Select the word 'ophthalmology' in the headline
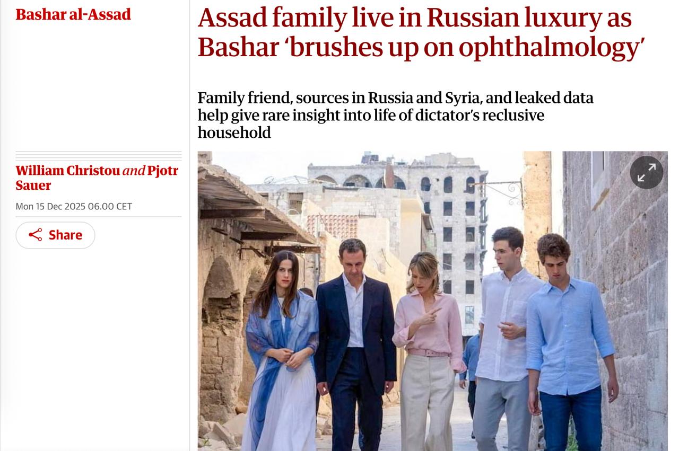 click(x=551, y=47)
